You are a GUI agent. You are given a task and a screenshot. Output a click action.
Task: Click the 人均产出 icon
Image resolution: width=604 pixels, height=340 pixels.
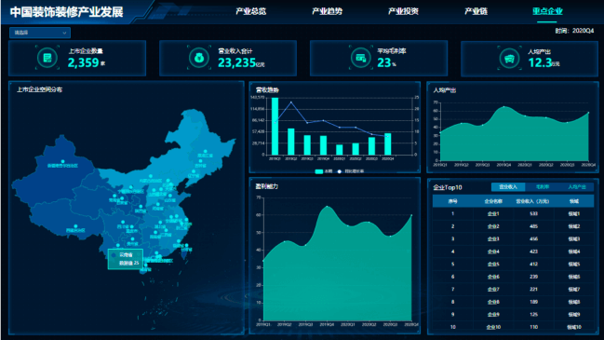[x=509, y=59]
